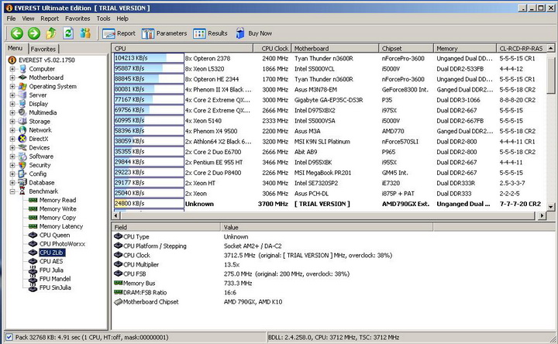The image size is (558, 344).
Task: Select the Menu tab
Action: tap(15, 48)
